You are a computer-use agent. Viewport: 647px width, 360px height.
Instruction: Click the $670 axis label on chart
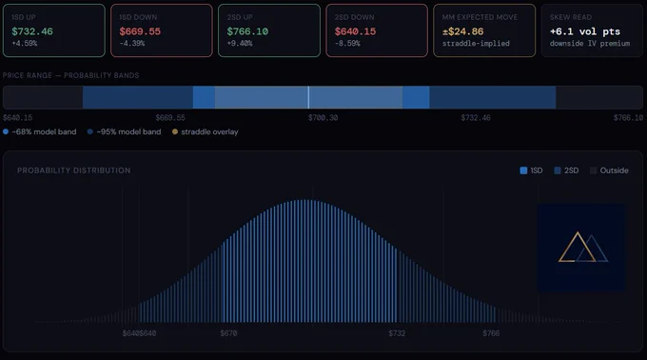[x=228, y=333]
